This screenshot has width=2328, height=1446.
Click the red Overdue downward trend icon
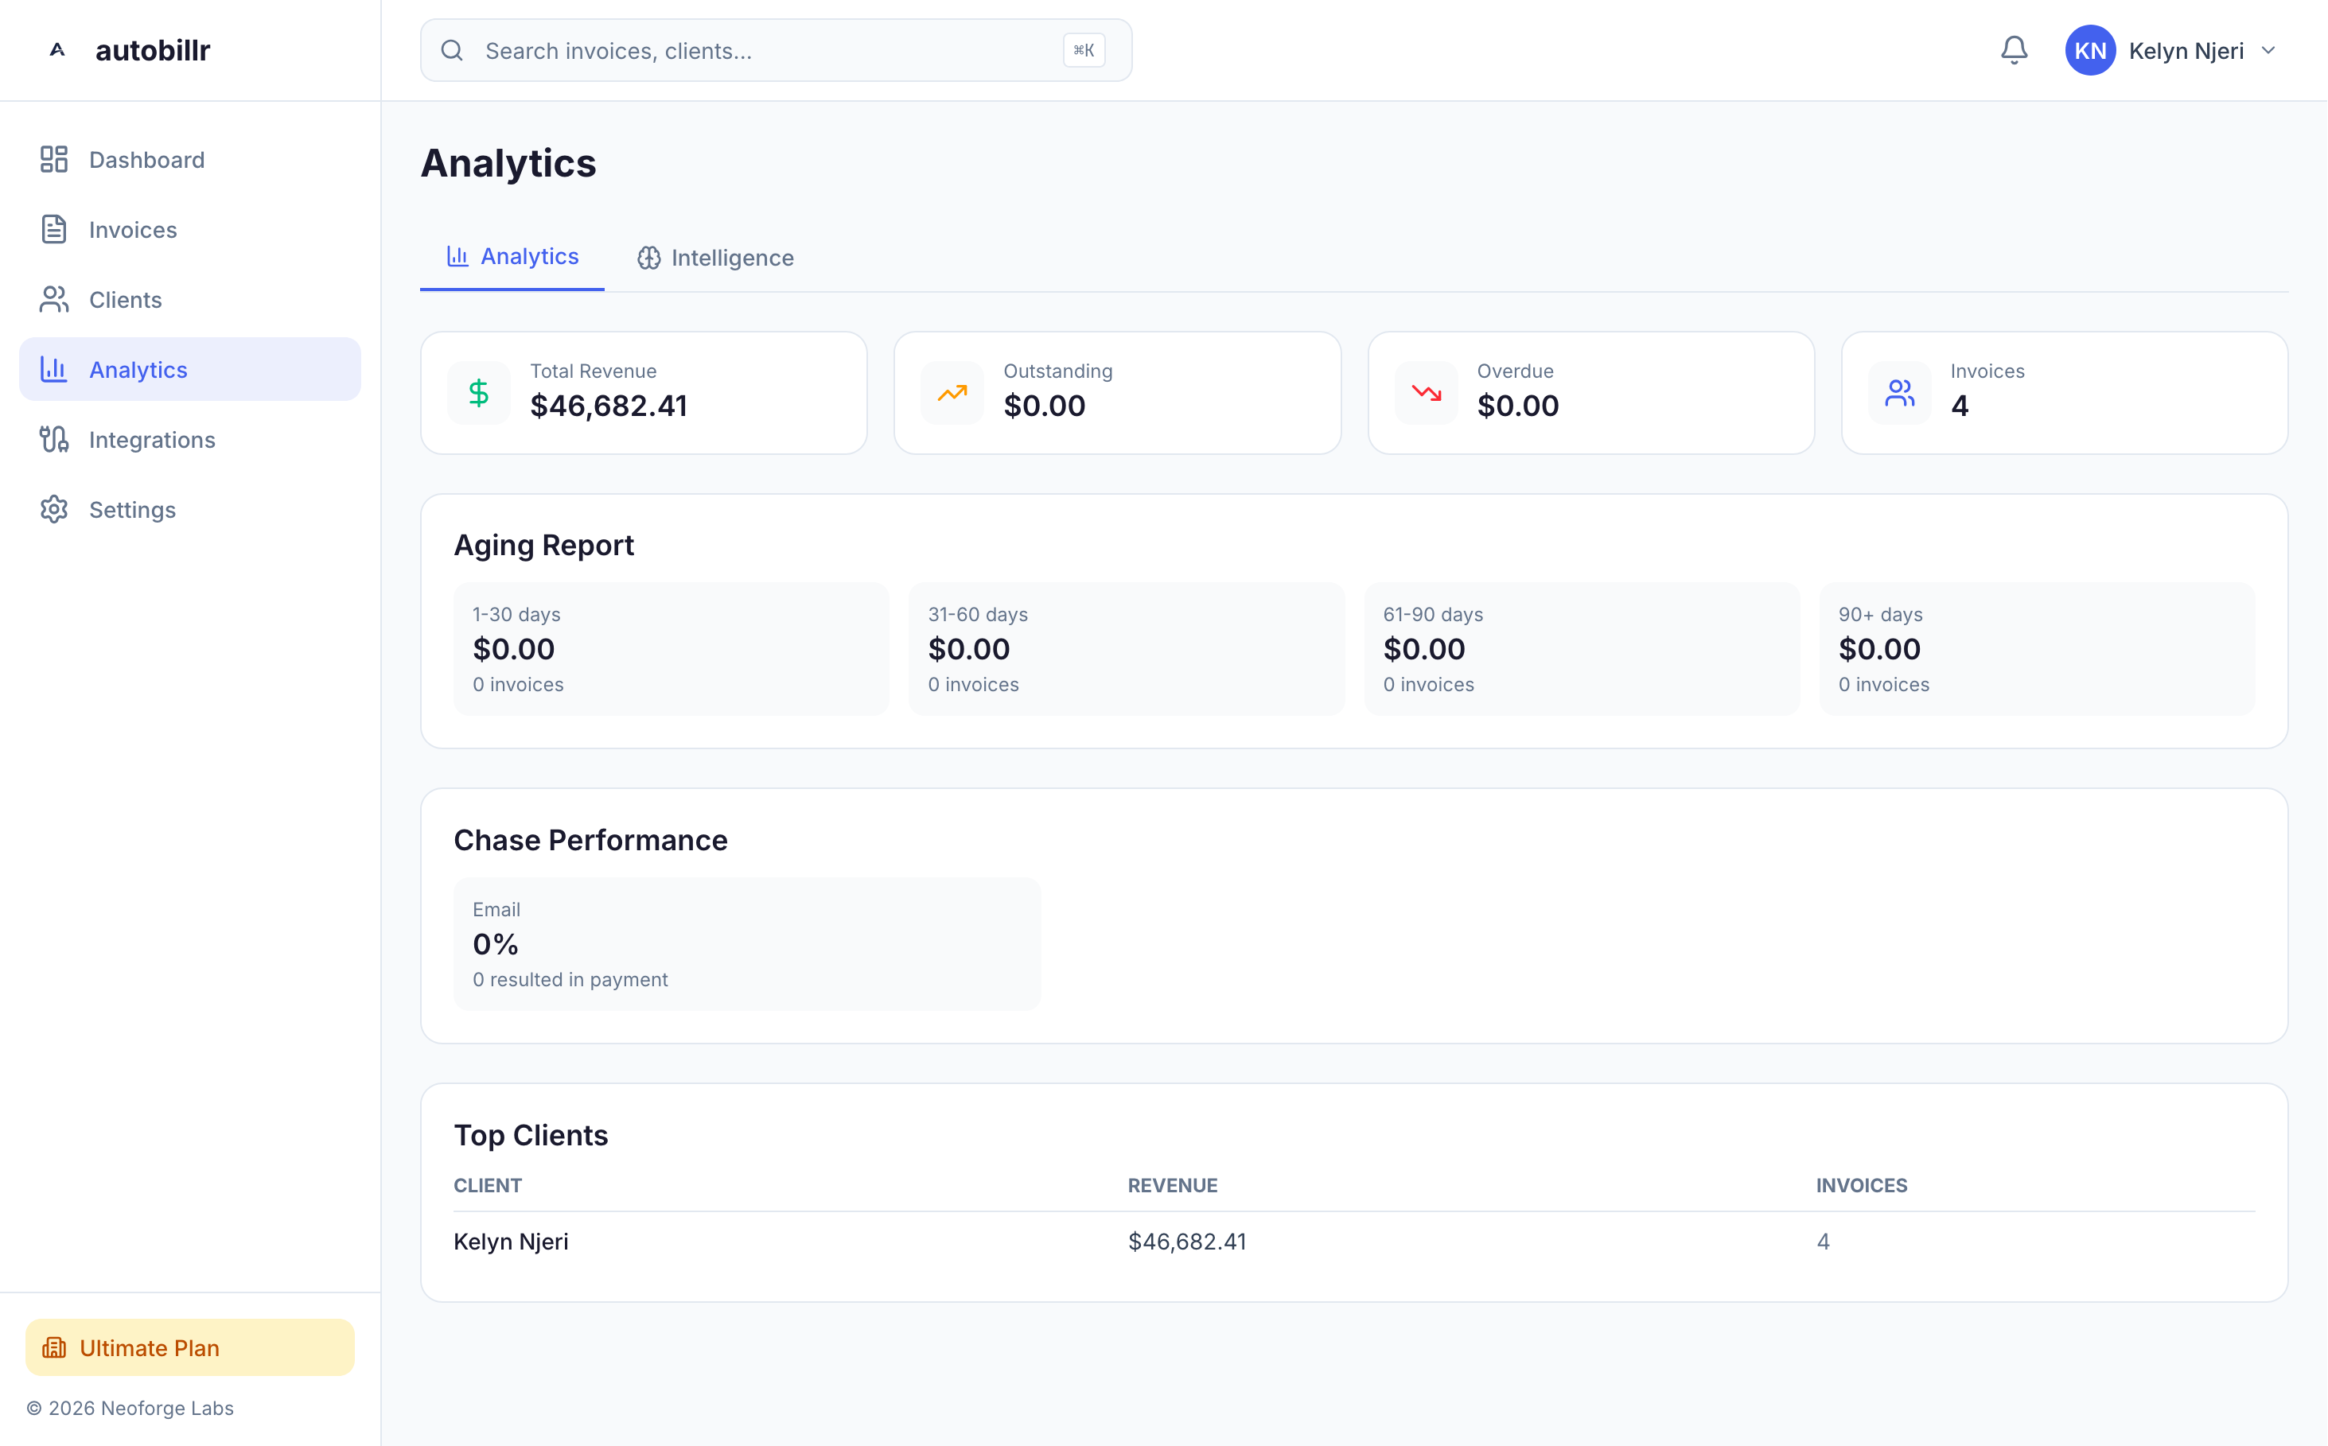click(1425, 393)
